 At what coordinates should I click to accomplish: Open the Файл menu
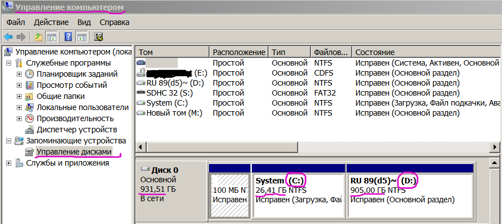tap(16, 22)
